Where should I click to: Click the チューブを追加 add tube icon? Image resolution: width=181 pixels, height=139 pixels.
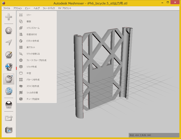[x=21, y=99]
